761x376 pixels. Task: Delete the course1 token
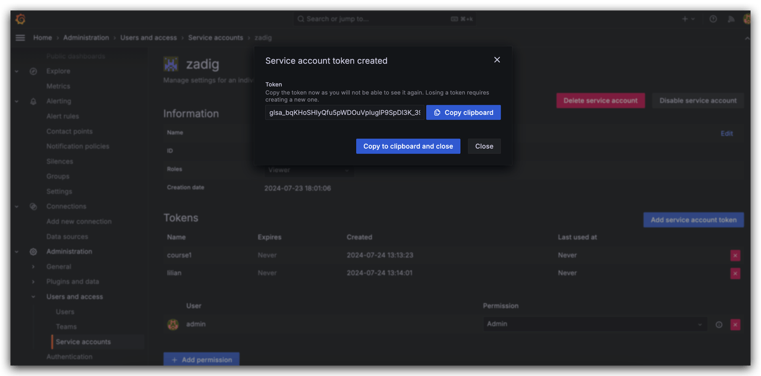735,255
